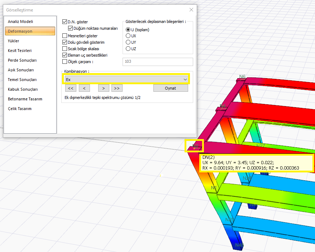This screenshot has width=315, height=252.
Task: Open the Kombinasyon dropdown showing Ex
Action: pos(126,79)
